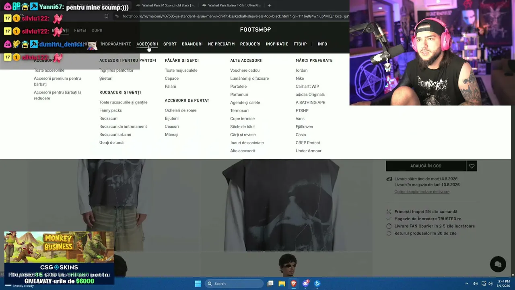Viewport: 515px width, 290px height.
Task: Switch to Wasted Paris Balaur T-Shirt tab
Action: pyautogui.click(x=231, y=5)
